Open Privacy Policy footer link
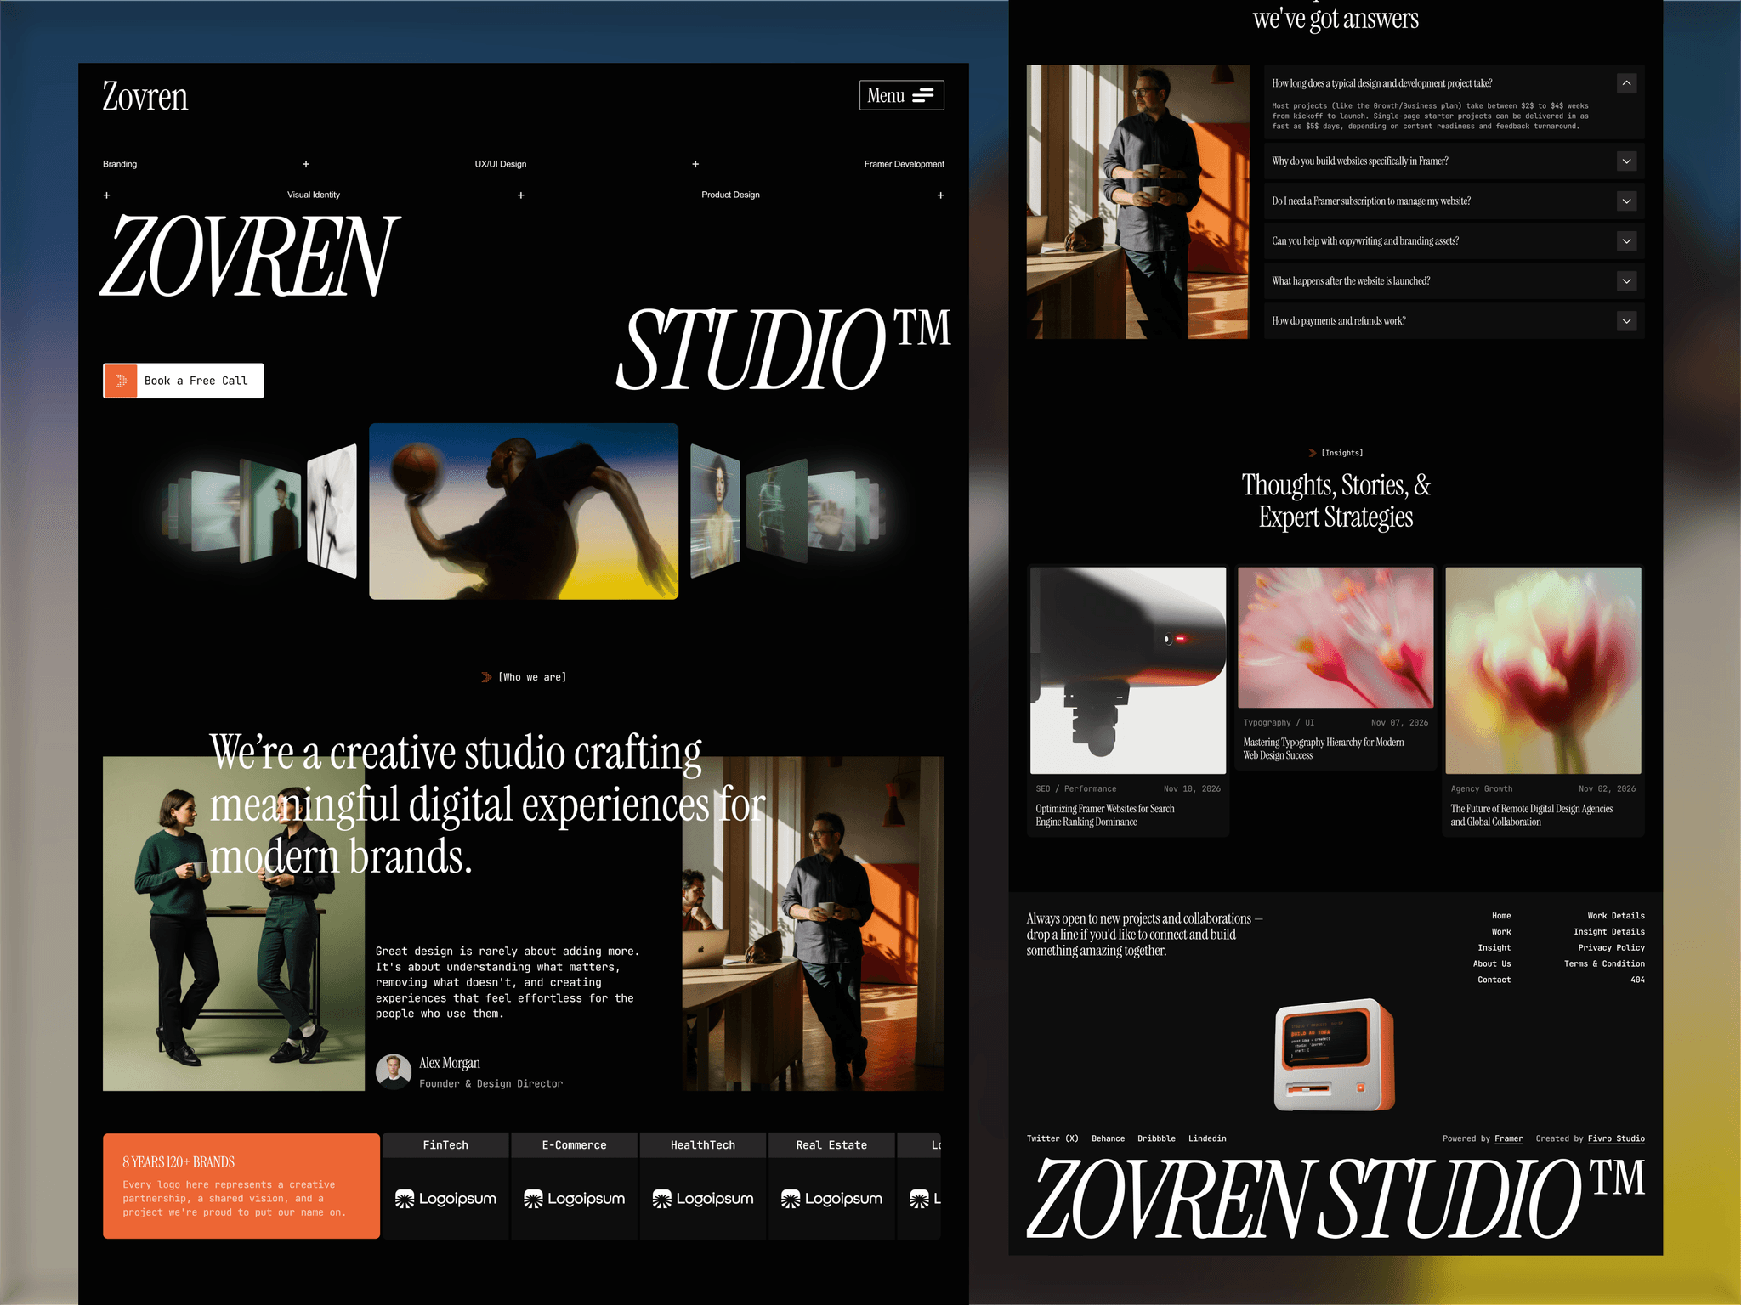 pyautogui.click(x=1611, y=948)
